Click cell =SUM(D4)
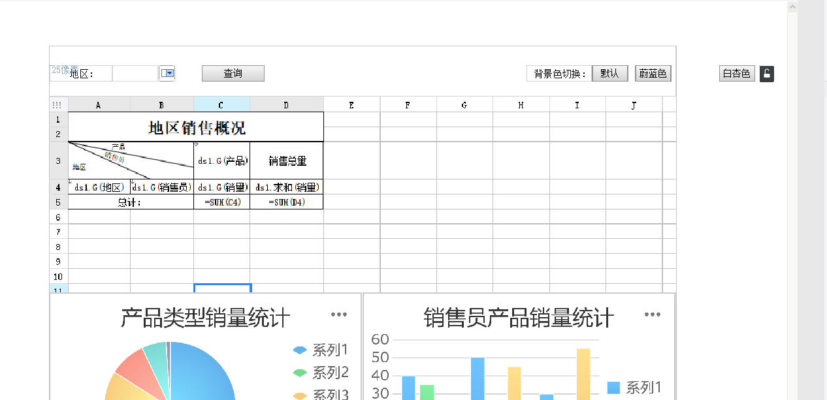This screenshot has width=827, height=400. (287, 202)
